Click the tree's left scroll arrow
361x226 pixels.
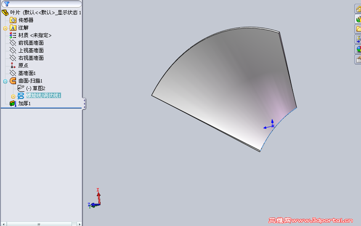tap(3, 224)
